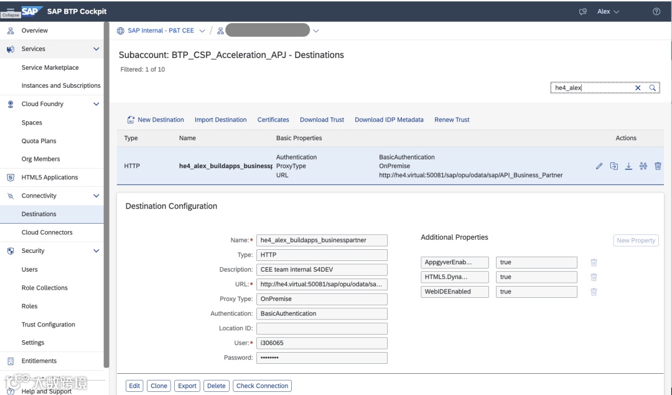Click the New Destination icon

click(131, 120)
